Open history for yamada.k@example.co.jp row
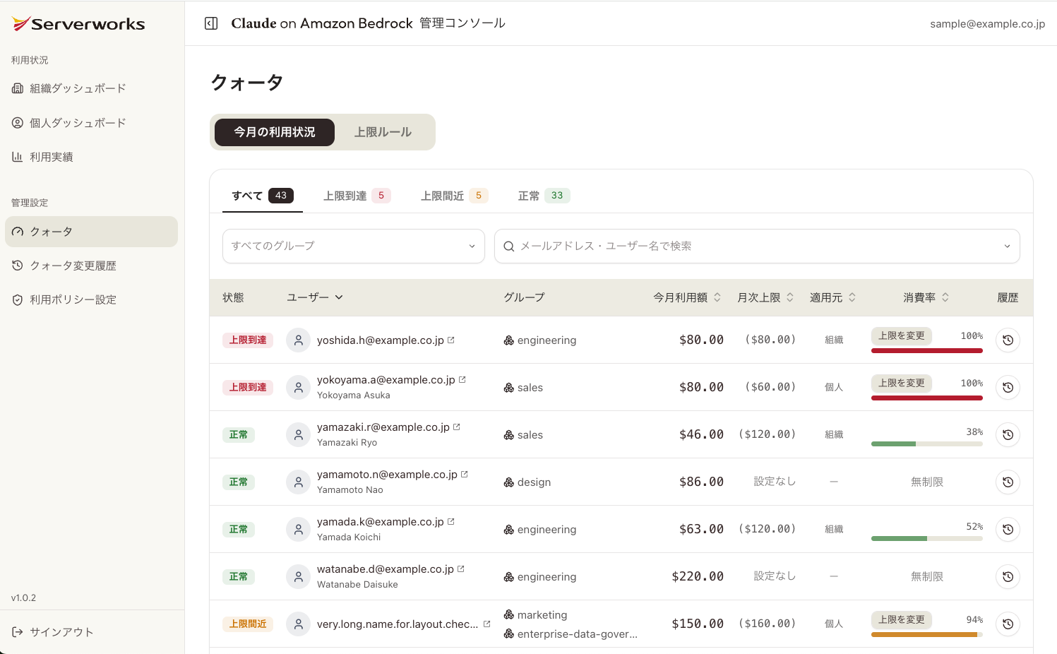 (1008, 530)
